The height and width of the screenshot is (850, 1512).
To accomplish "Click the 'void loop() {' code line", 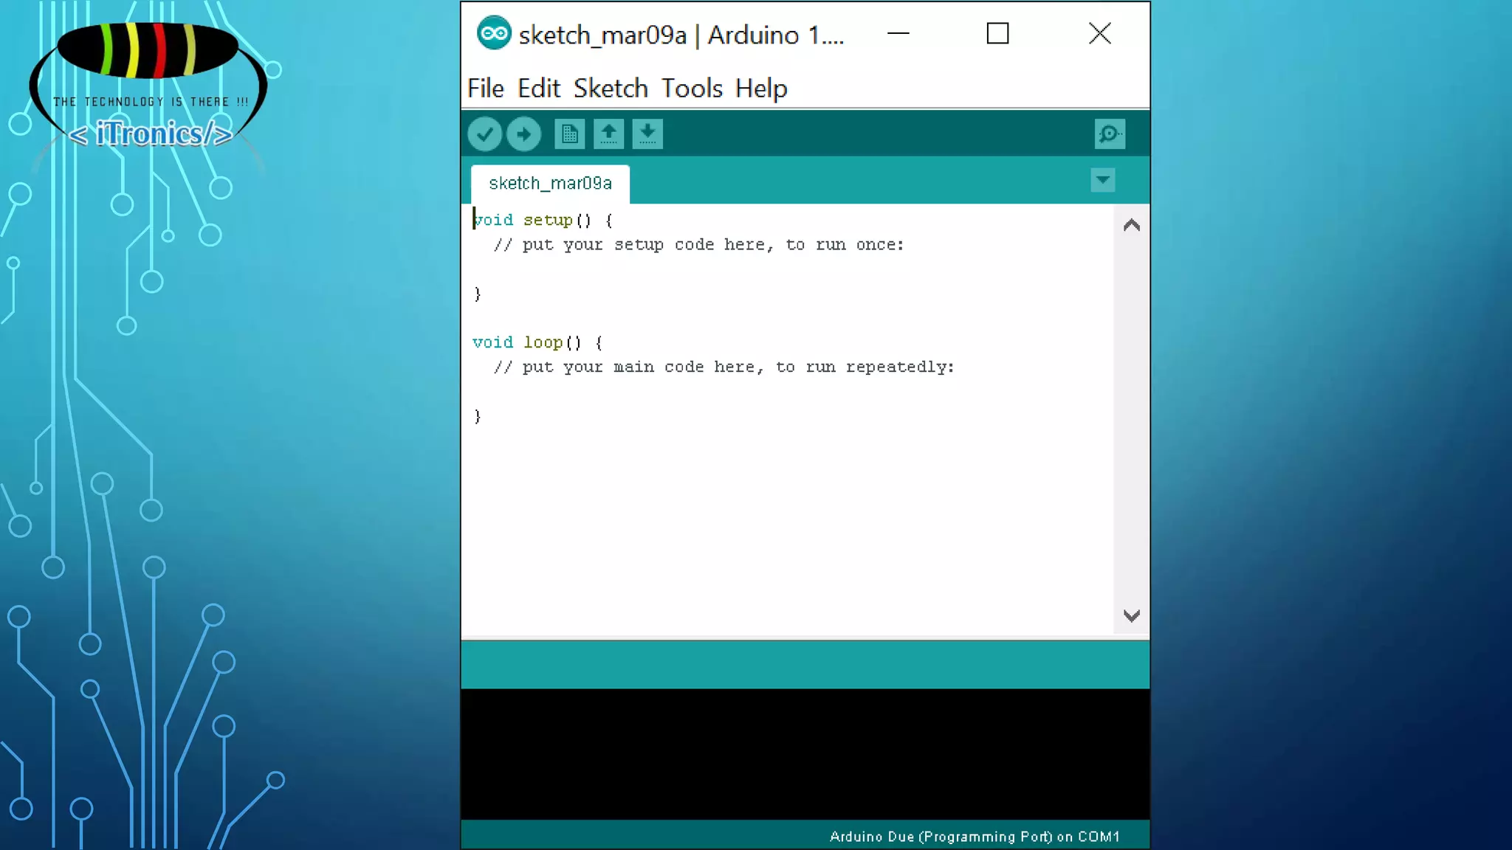I will pos(537,342).
